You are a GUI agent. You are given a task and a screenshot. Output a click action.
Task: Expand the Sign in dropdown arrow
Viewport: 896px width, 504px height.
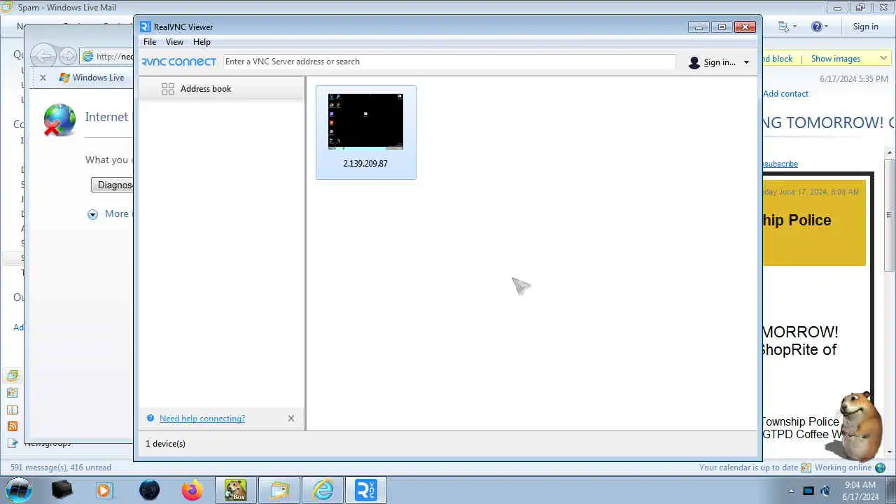[x=746, y=62]
